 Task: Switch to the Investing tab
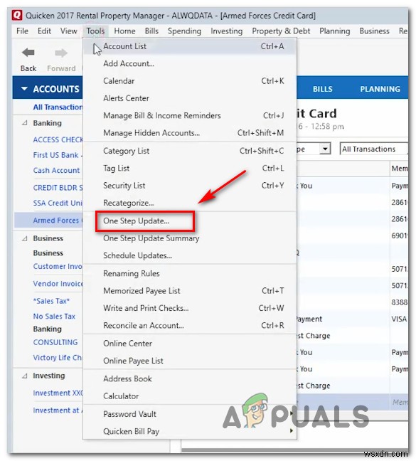(227, 31)
